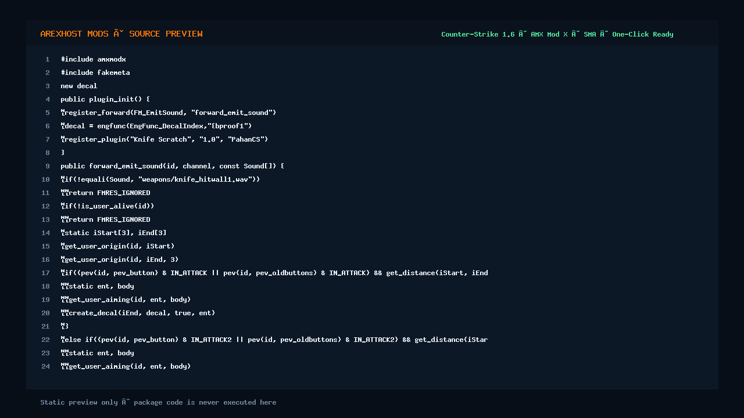Click the 'if(!is_user_alive(id))' line

(108, 206)
